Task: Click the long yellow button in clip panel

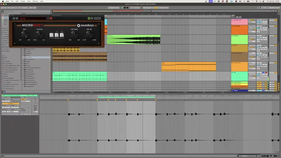Action: click(11, 104)
